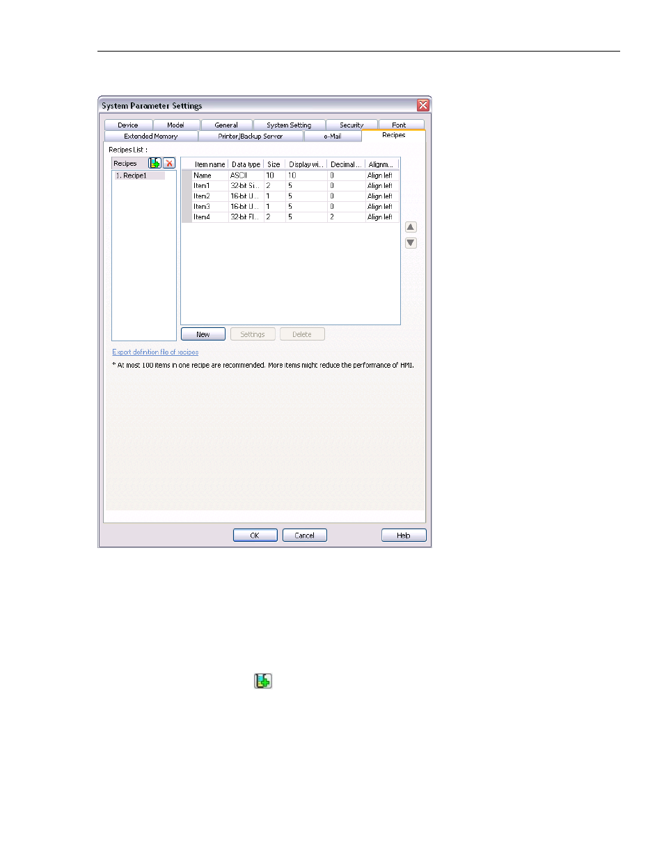The image size is (664, 860).
Task: Click the Align left cell in Name row
Action: pos(381,175)
